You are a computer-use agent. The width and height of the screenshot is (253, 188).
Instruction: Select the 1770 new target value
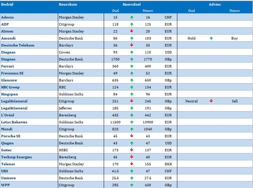click(x=148, y=59)
